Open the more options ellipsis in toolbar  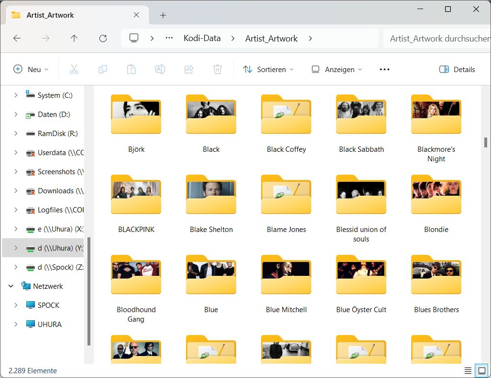384,69
